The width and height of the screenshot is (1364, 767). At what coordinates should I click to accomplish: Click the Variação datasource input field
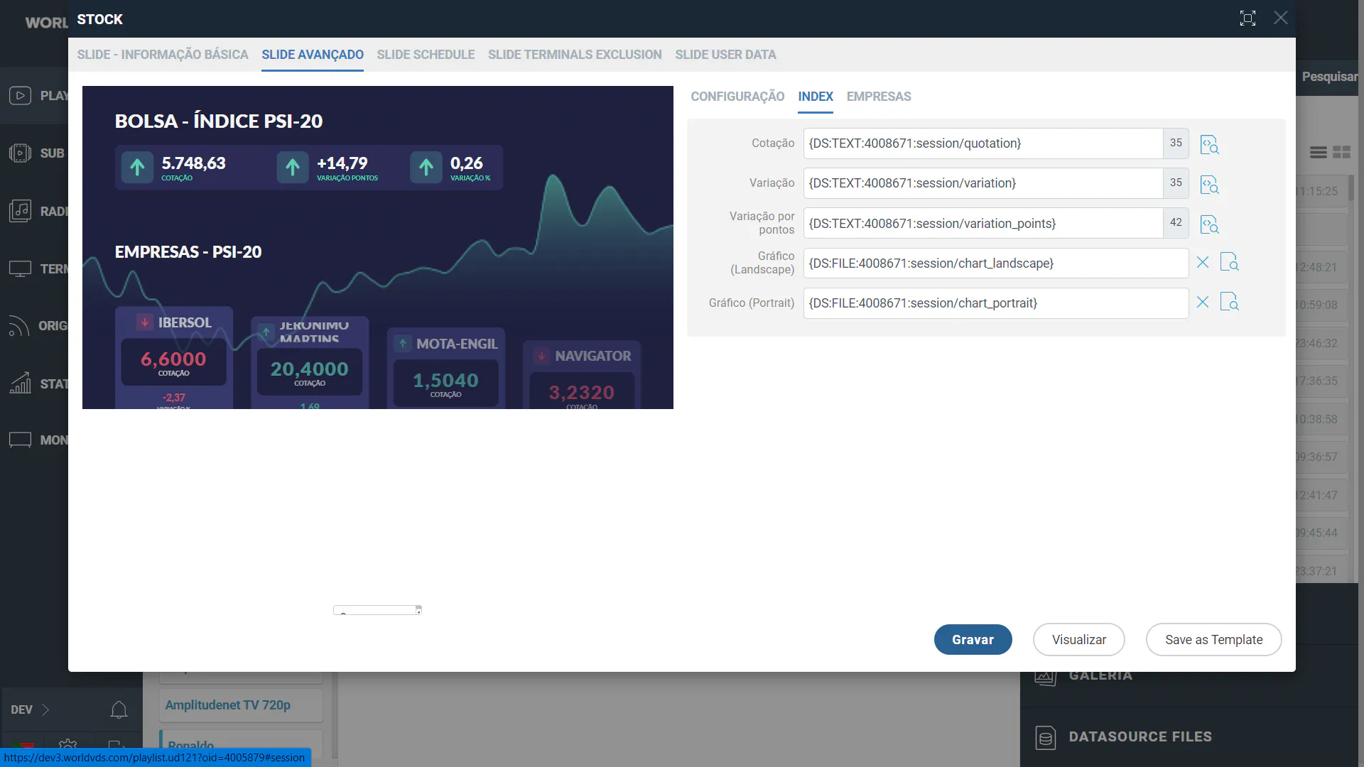coord(983,183)
